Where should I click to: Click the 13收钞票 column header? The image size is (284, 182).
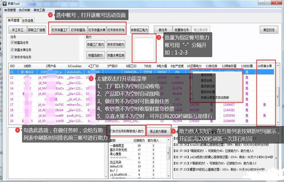247,66
